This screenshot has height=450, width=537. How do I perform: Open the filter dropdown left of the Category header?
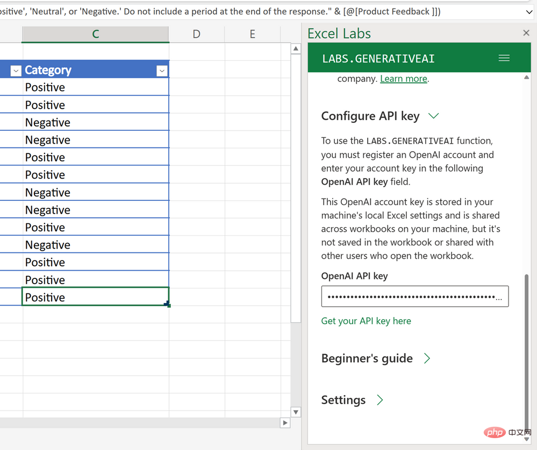(x=16, y=71)
